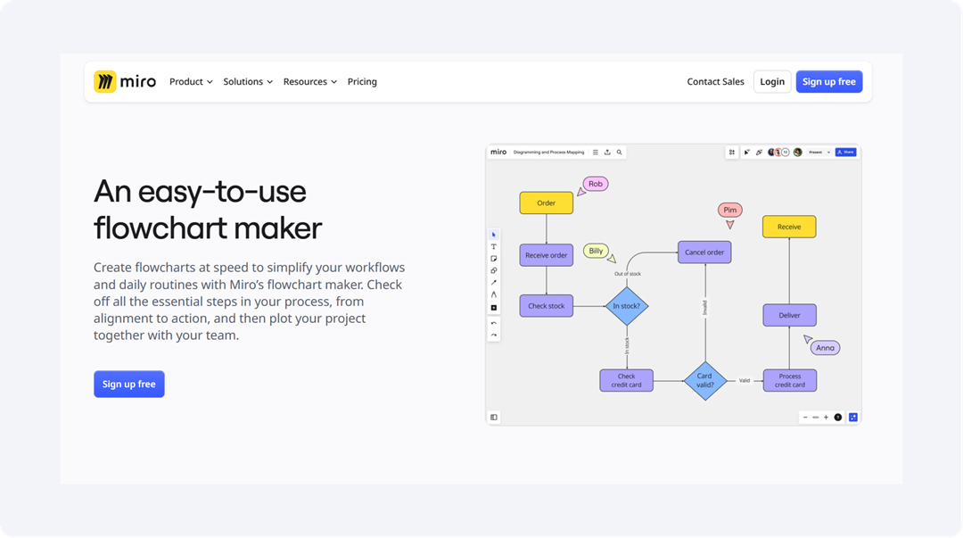
Task: Click the Billy cursor label
Action: tap(596, 251)
